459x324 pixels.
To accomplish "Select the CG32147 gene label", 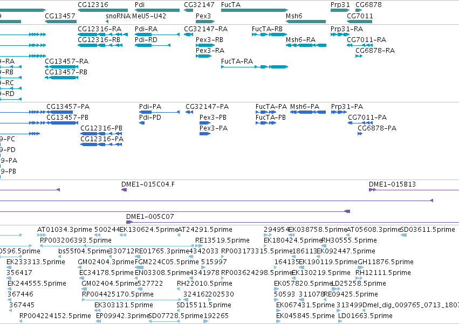I will click(x=199, y=5).
